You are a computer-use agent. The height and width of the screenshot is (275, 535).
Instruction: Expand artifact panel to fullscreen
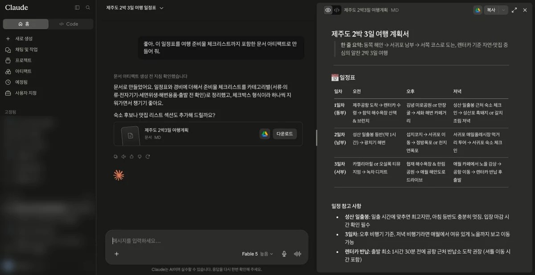514,10
